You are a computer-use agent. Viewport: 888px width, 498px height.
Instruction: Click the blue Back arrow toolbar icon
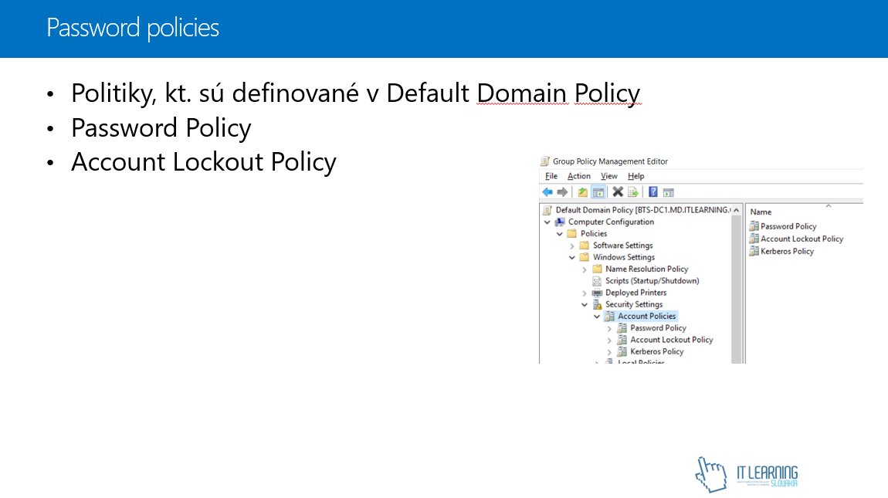pyautogui.click(x=547, y=192)
